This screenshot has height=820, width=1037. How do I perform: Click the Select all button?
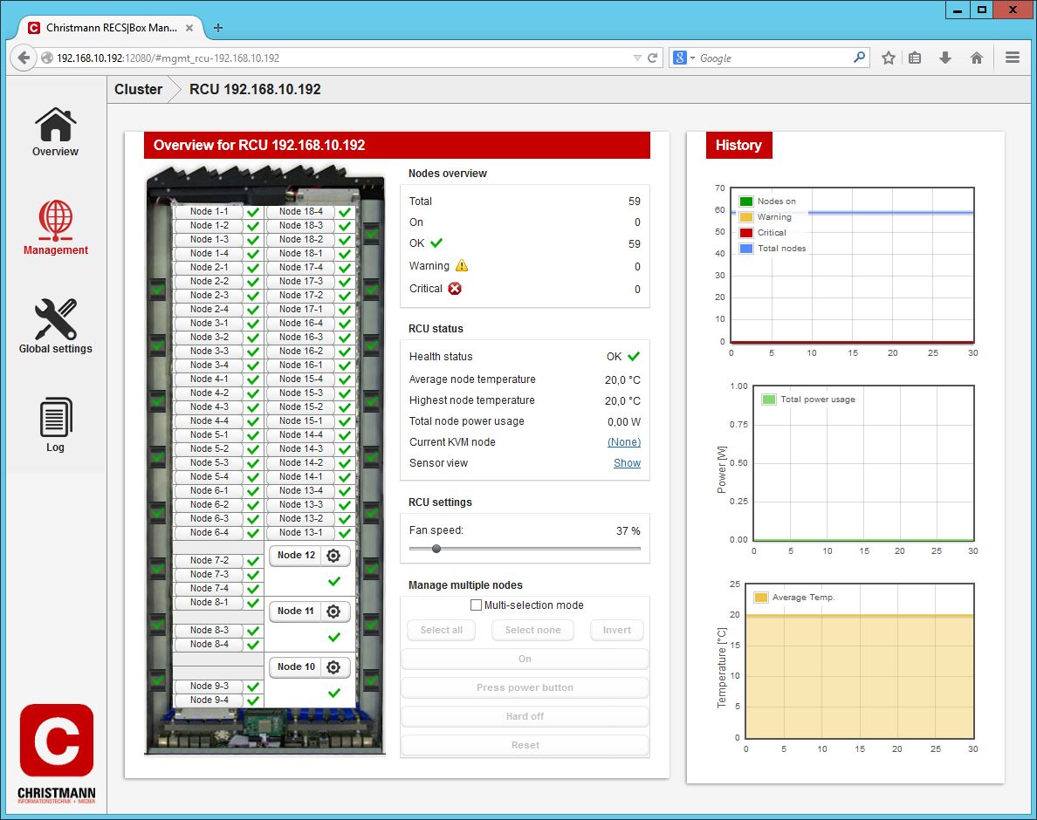[x=441, y=631]
